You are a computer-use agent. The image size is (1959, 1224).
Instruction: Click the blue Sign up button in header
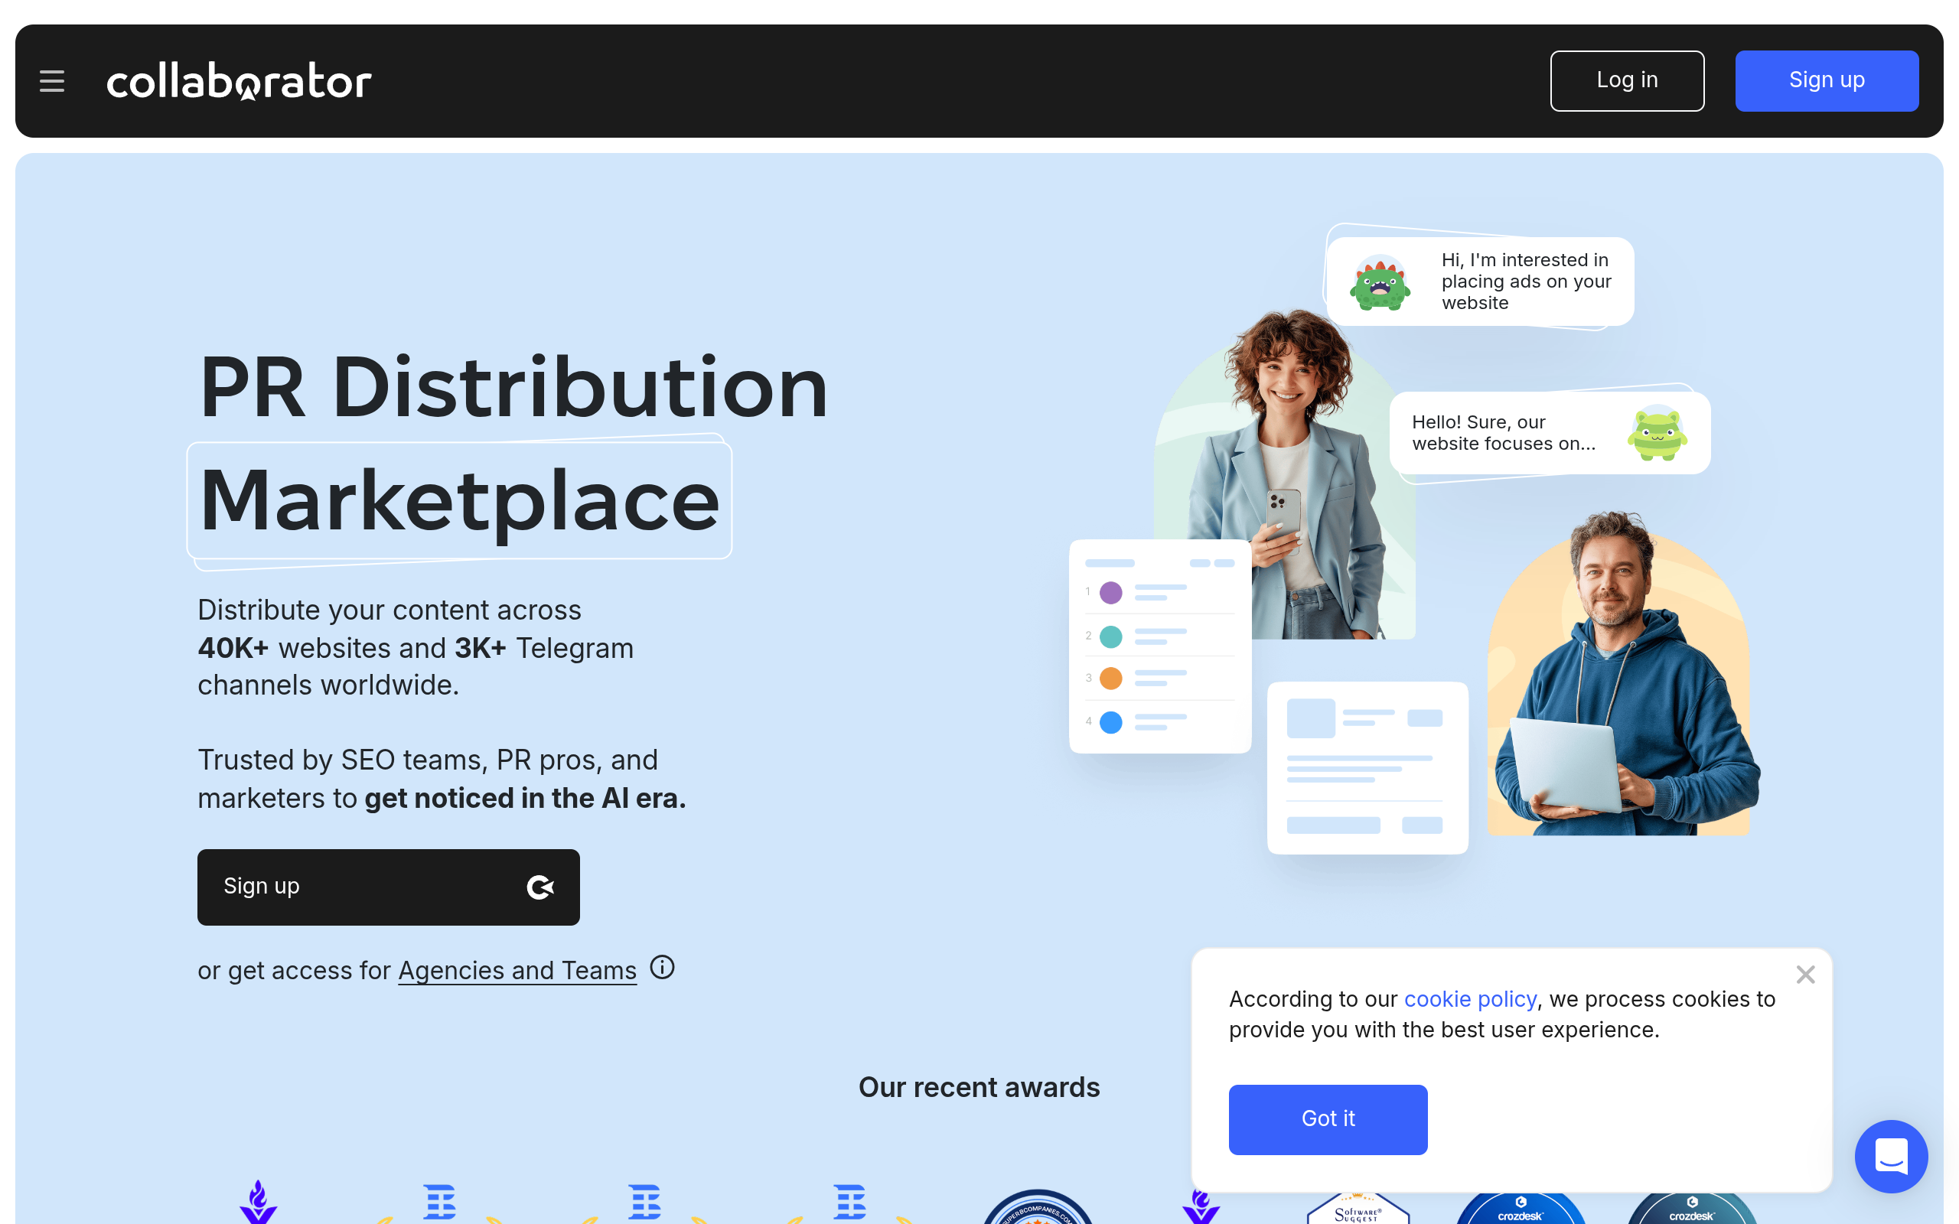[1827, 81]
